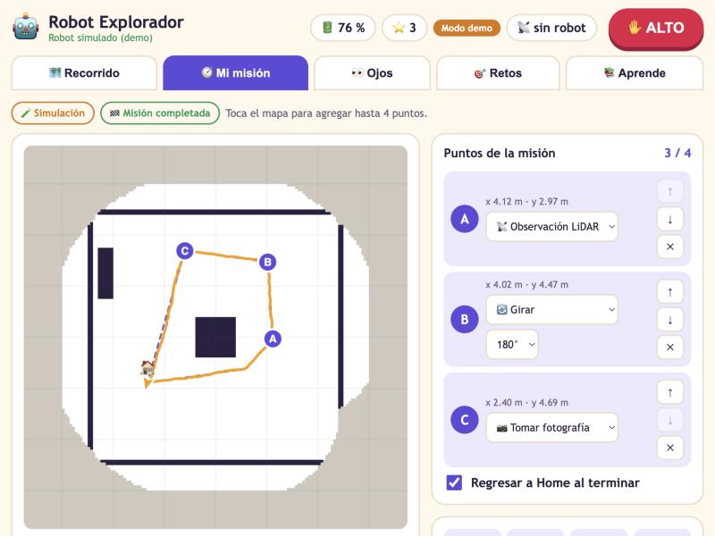Move point C up in the list
Image resolution: width=715 pixels, height=536 pixels.
[669, 392]
